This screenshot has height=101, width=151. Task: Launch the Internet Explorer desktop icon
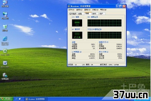pos(5,41)
